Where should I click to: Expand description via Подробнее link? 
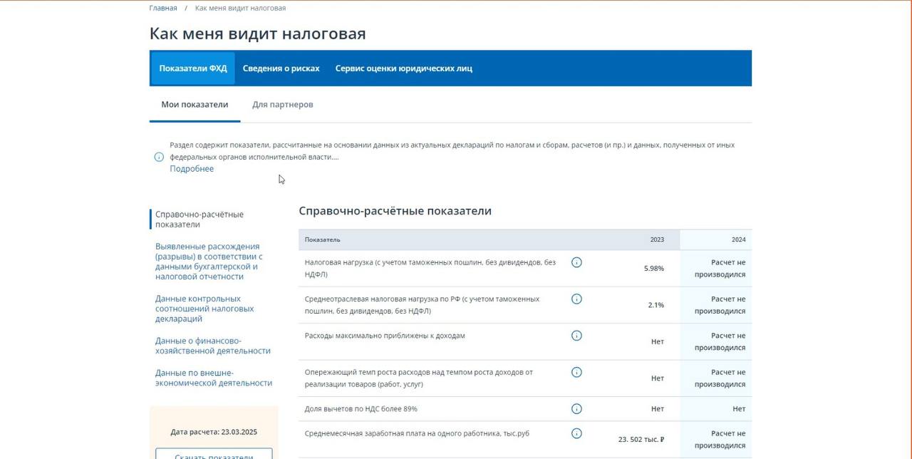tap(192, 169)
